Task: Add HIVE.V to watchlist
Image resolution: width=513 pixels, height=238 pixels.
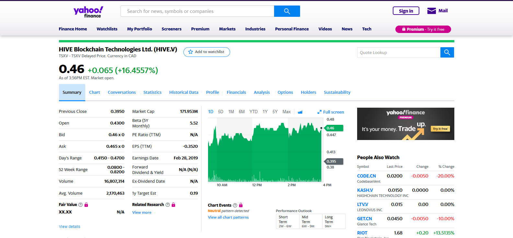Action: [x=206, y=52]
